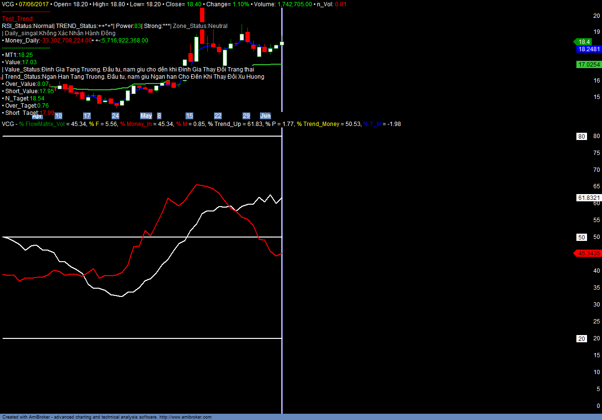602x420 pixels.
Task: Click the blue 18.2481 value label
Action: click(x=588, y=49)
